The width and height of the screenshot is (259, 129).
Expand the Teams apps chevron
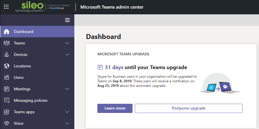pos(67,112)
